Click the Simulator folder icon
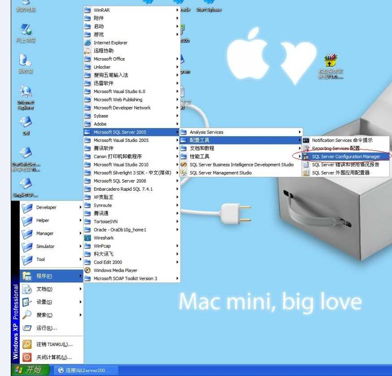The height and width of the screenshot is (376, 392). click(27, 246)
